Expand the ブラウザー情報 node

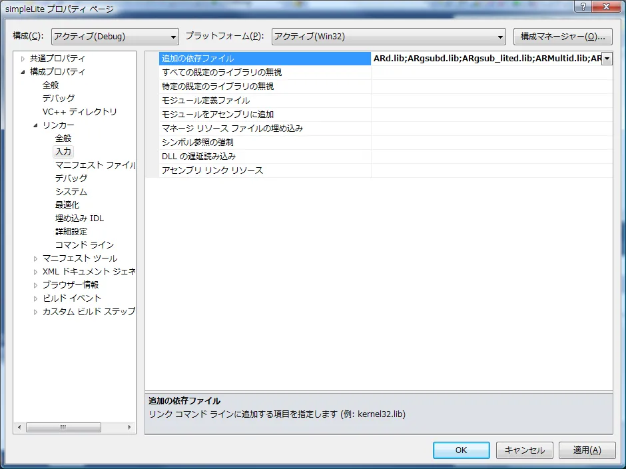35,285
